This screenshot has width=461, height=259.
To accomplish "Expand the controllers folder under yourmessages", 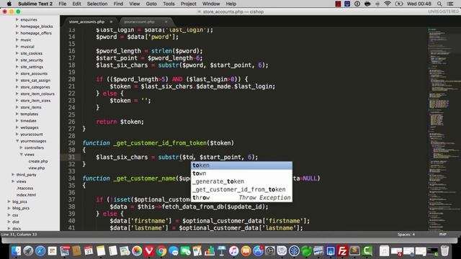I will click(x=21, y=147).
